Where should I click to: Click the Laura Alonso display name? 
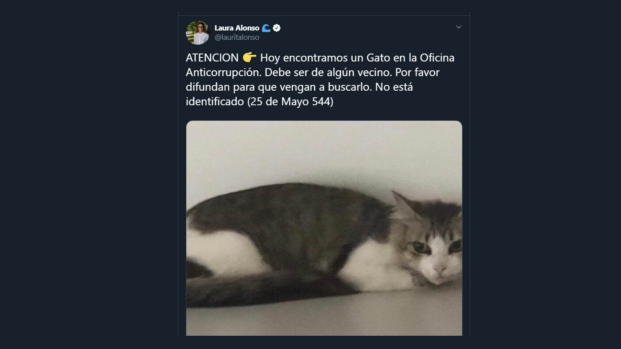pos(238,27)
